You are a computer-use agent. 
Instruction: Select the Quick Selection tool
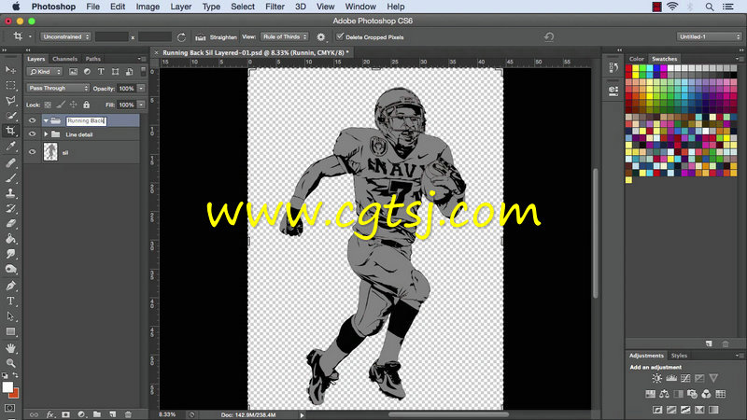coord(10,116)
